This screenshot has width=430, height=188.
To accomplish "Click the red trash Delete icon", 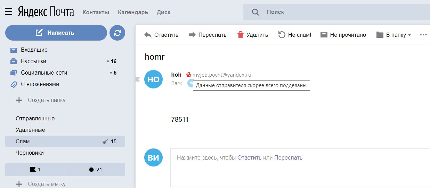I will [241, 35].
